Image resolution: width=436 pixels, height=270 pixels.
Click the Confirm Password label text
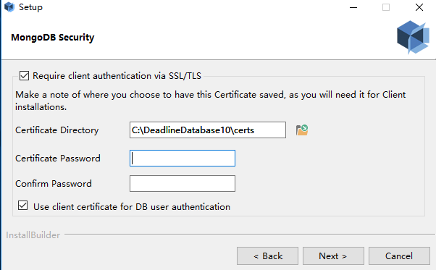pyautogui.click(x=54, y=184)
